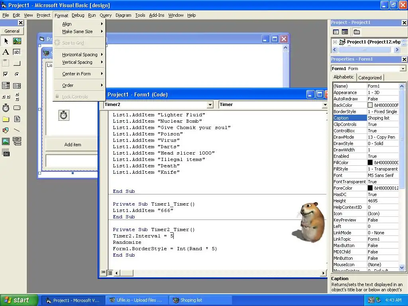The height and width of the screenshot is (306, 408).
Task: Select the OptionButton control tool
Action: click(17, 75)
